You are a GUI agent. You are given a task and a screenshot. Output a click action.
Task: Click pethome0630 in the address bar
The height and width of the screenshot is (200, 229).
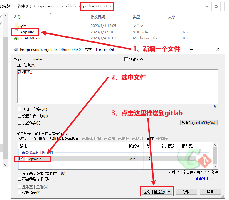click(x=95, y=6)
